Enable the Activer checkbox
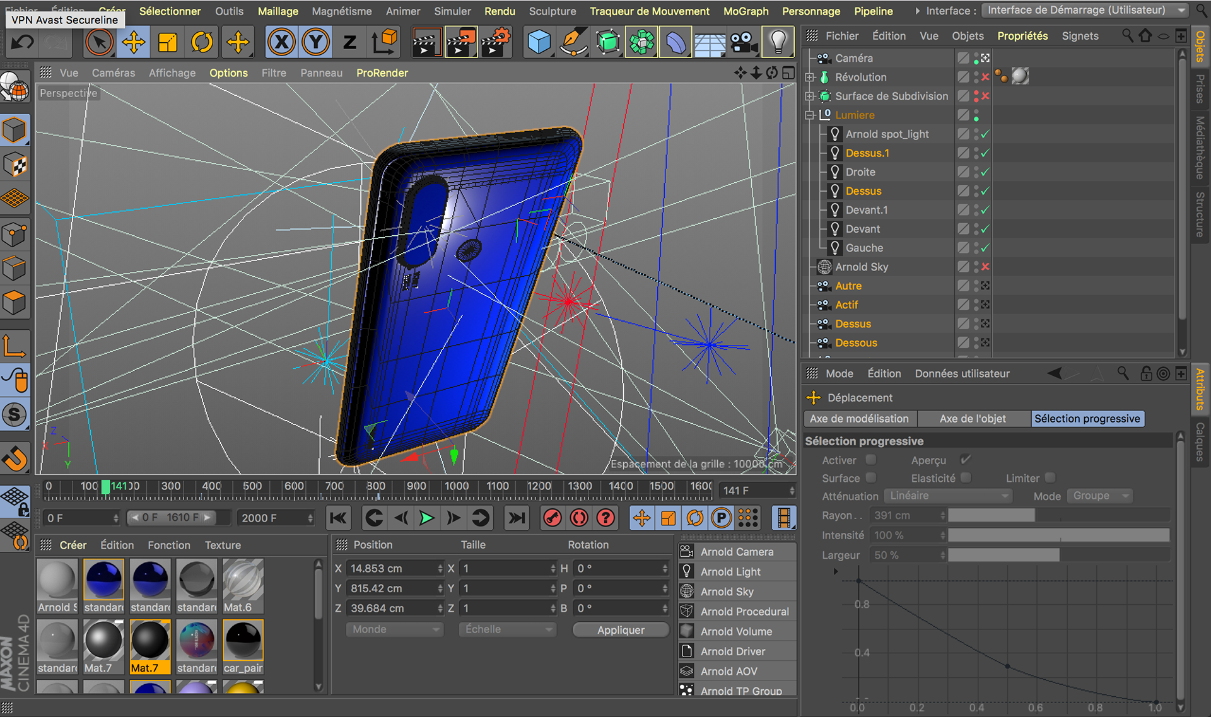Image resolution: width=1211 pixels, height=717 pixels. 871,460
